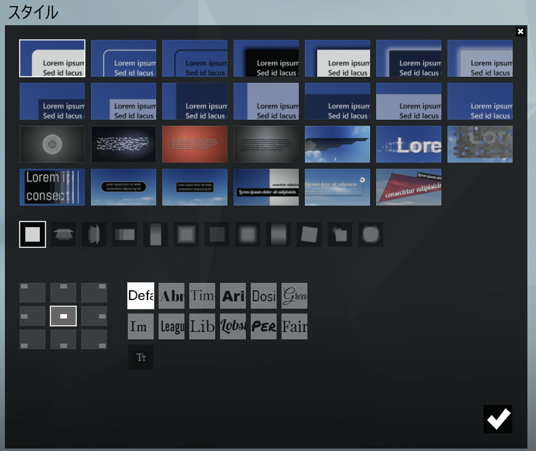Pick the white rounded outline text style

[x=124, y=58]
